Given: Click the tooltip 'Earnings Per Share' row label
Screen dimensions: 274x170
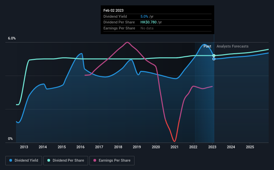Looking at the screenshot, I should coord(119,28).
